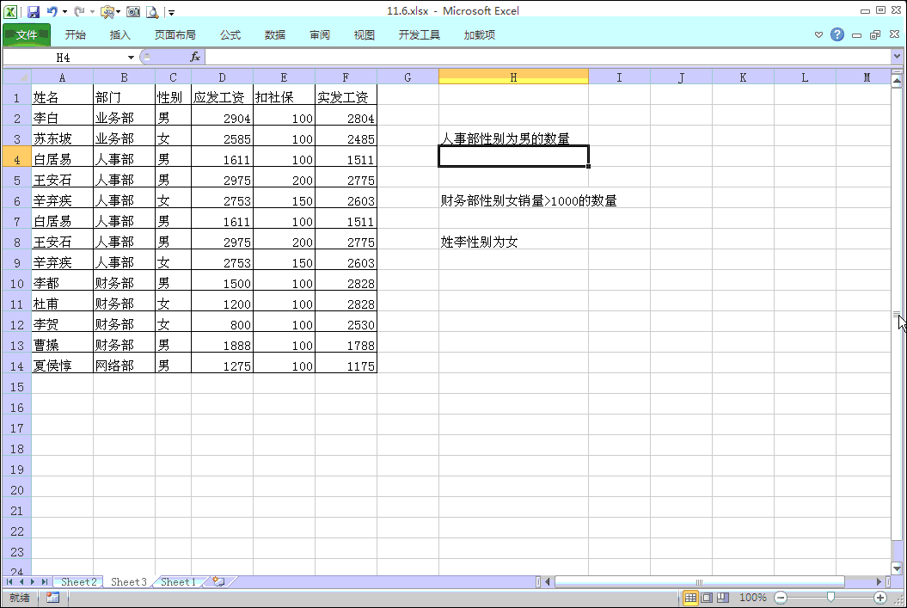Open the undo history dropdown arrow
This screenshot has height=608, width=907.
64,11
